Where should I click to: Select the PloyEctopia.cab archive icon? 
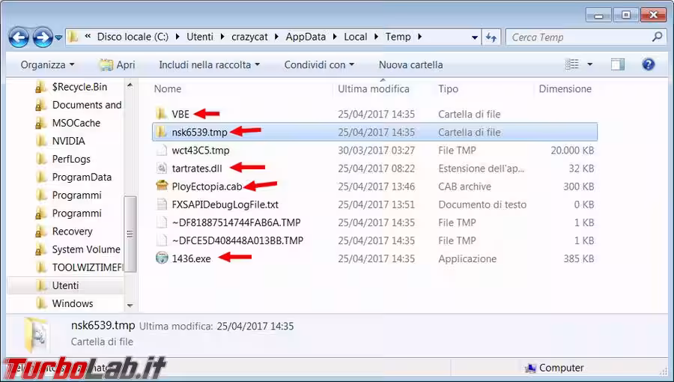[x=162, y=187]
